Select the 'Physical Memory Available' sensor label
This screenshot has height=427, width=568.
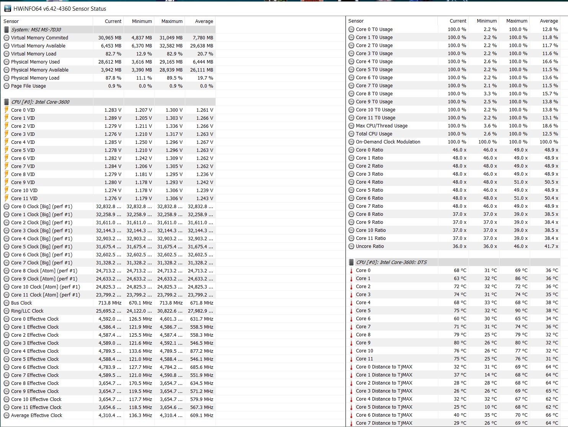tap(40, 70)
